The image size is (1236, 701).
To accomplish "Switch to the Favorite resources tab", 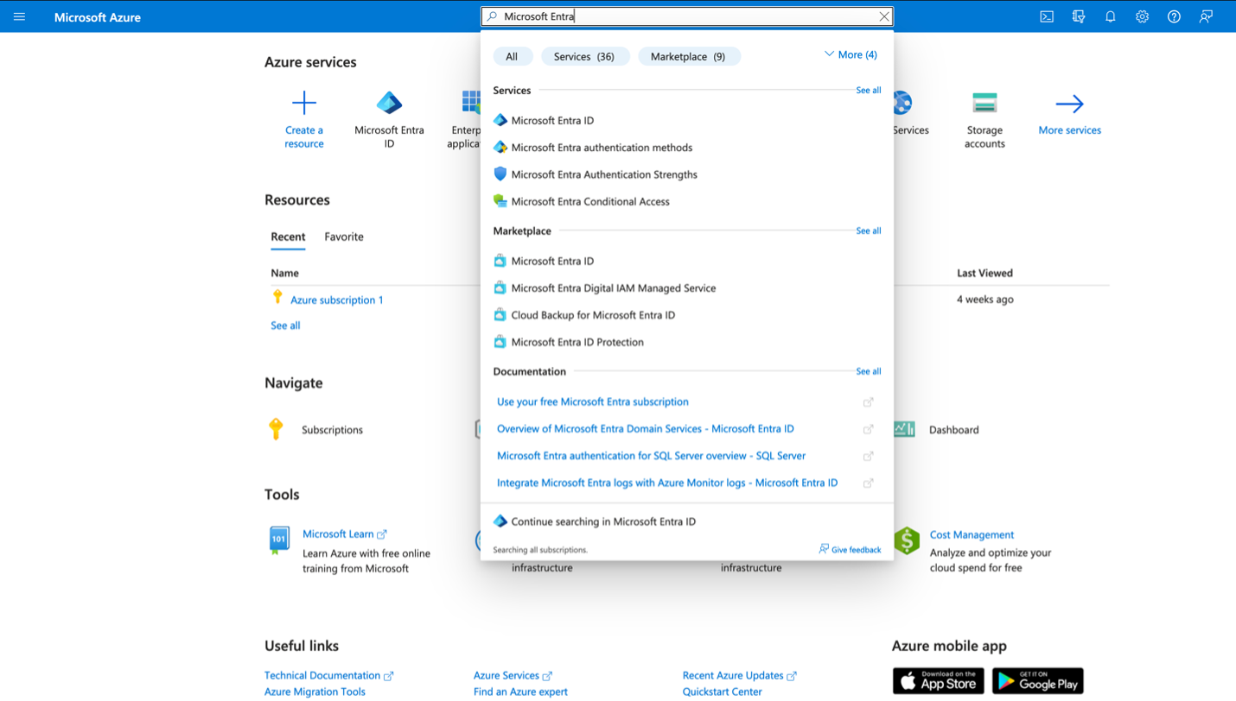I will click(x=344, y=237).
